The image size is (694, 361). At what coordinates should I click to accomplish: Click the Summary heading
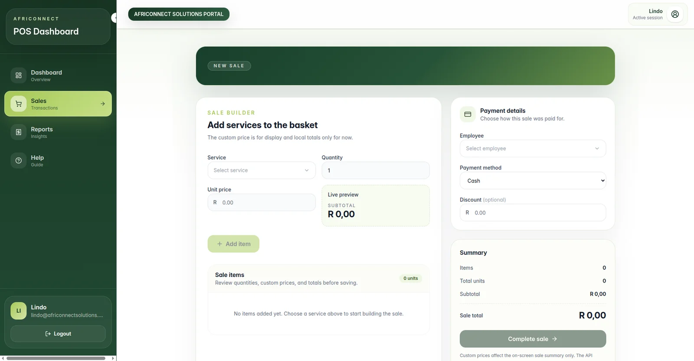(473, 253)
